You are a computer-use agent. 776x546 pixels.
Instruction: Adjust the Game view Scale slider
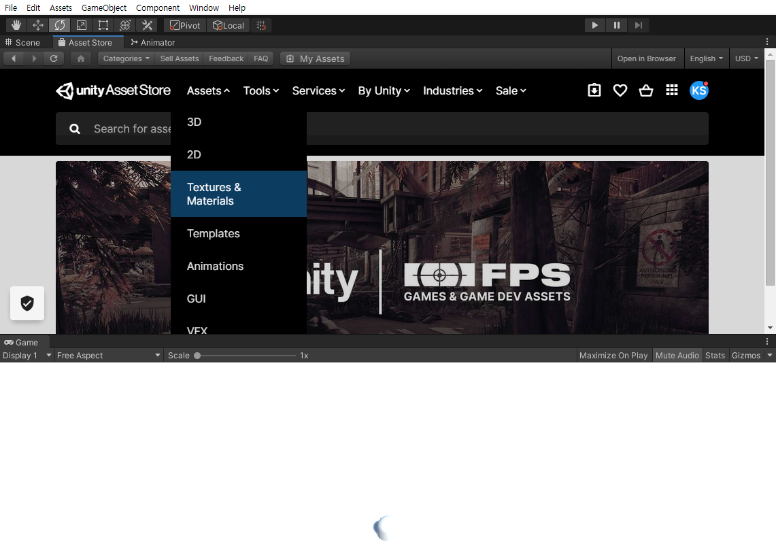[246, 355]
